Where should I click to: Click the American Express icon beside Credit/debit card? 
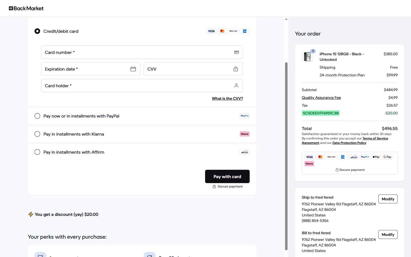click(245, 31)
